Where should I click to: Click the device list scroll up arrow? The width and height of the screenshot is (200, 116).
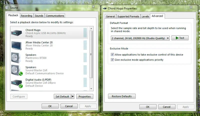(91, 29)
